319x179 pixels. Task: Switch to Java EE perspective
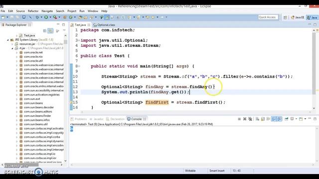coord(298,17)
